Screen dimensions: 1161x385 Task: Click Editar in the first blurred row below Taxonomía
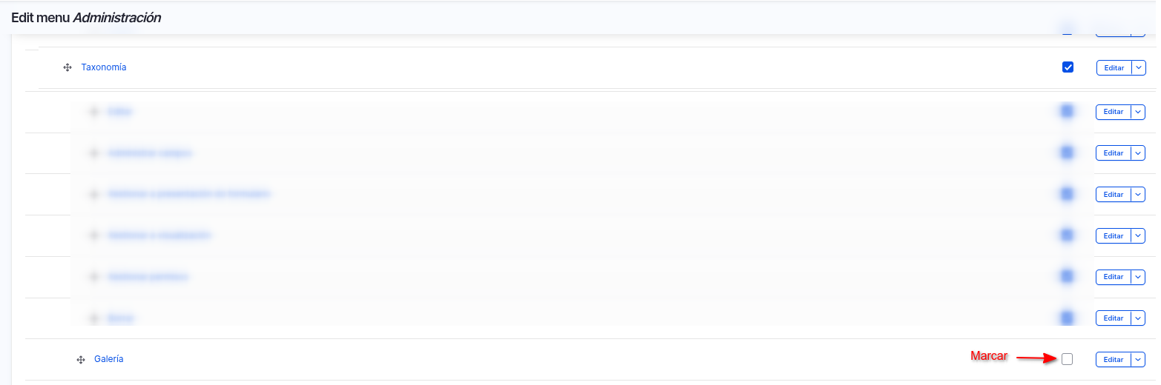(1114, 113)
